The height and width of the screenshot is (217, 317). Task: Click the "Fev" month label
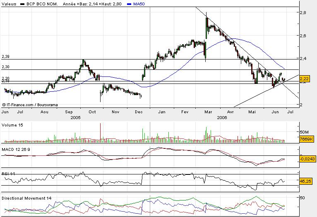coord(185,112)
